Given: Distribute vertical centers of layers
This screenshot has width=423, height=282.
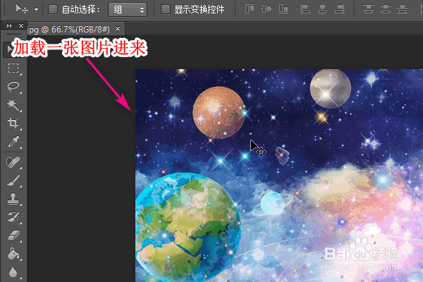Looking at the screenshot, I should coord(386,9).
